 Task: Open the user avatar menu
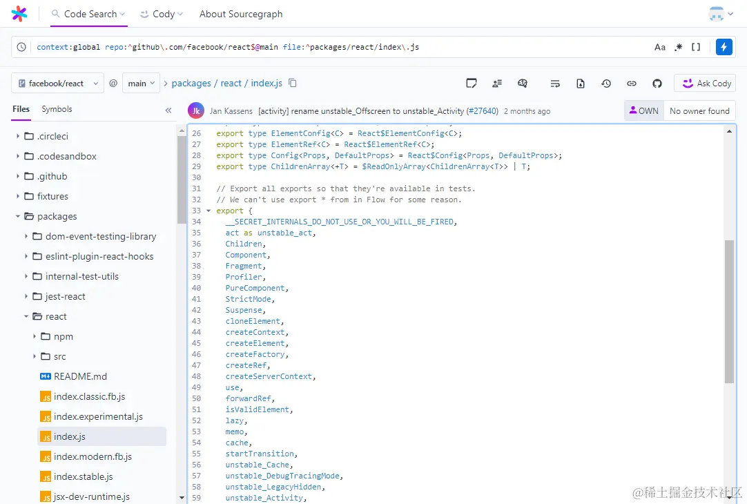coord(721,14)
